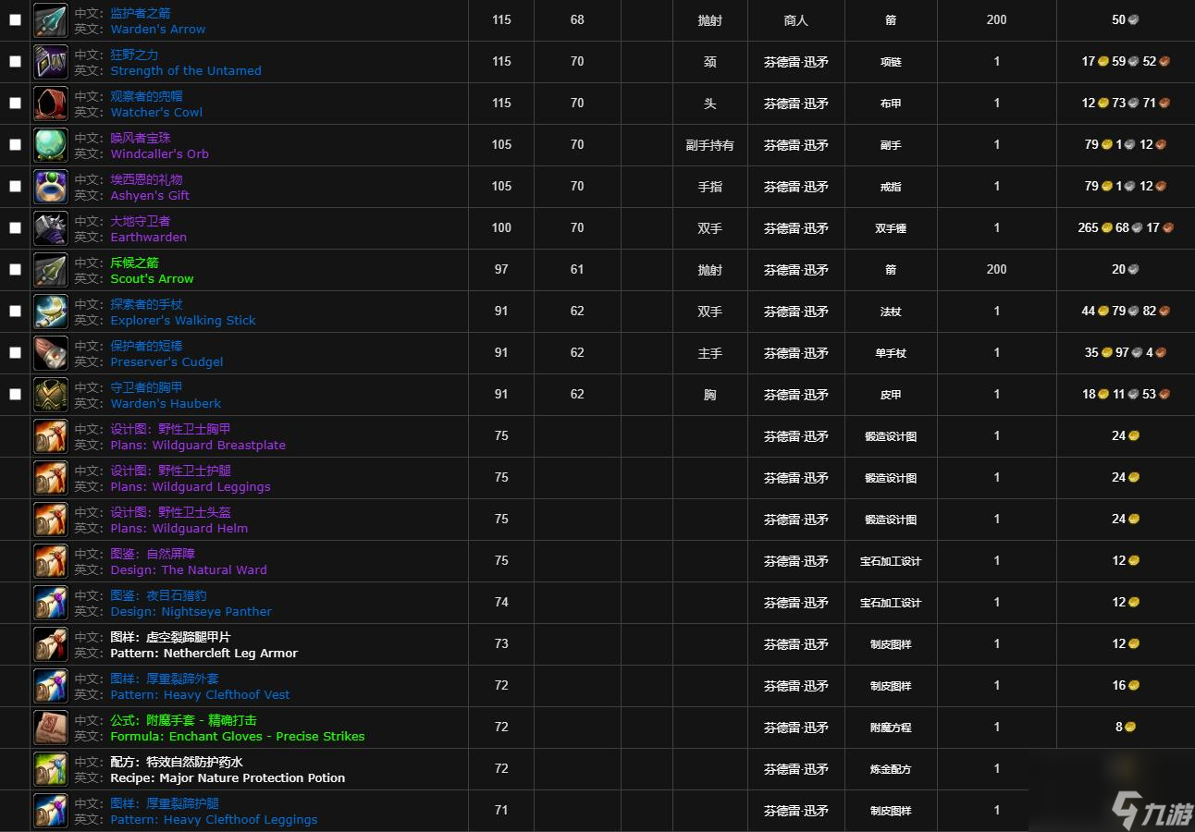Click the Strength of the Untamed necklace icon
The image size is (1195, 832).
click(50, 62)
